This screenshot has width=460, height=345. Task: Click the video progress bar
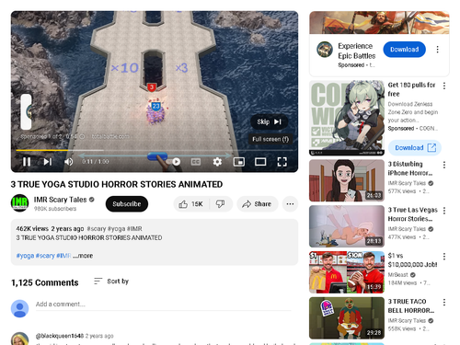[x=155, y=150]
